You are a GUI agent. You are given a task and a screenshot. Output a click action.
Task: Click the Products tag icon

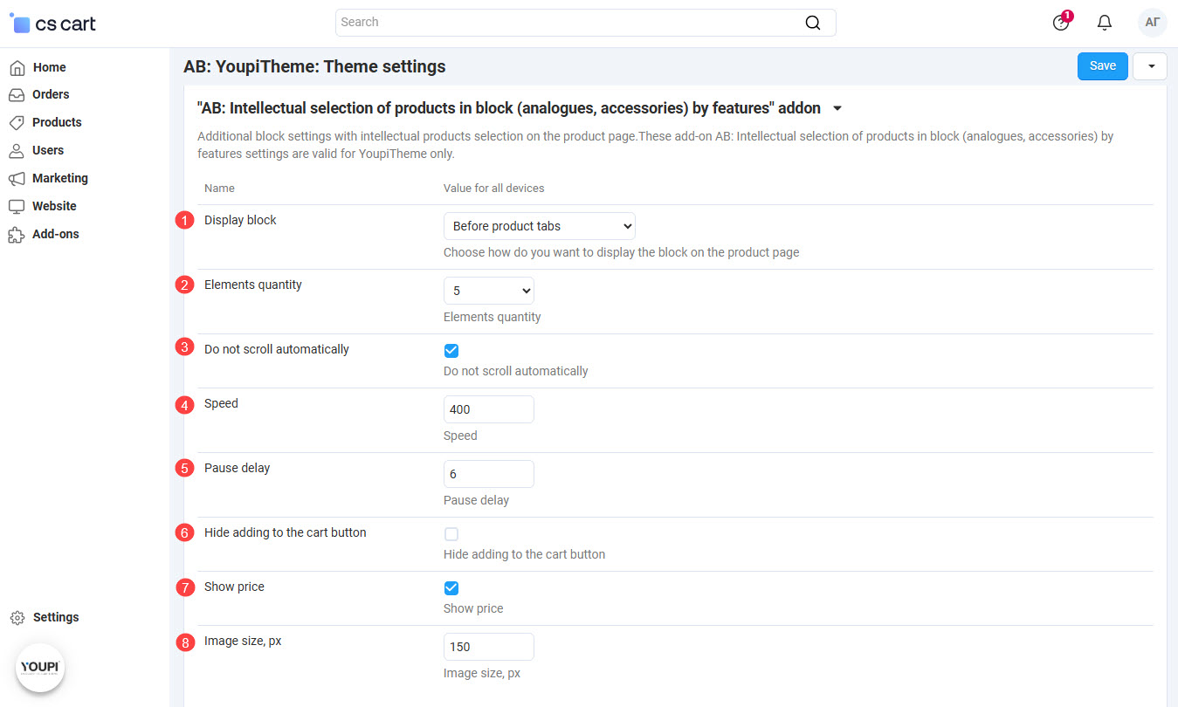[x=17, y=122]
